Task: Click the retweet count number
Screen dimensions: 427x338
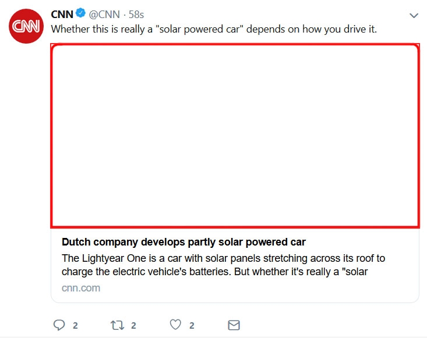Action: [133, 325]
